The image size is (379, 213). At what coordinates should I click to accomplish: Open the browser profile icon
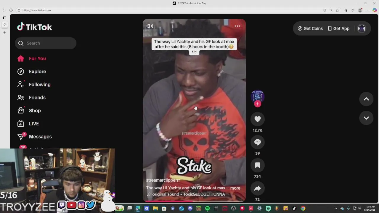[360, 10]
